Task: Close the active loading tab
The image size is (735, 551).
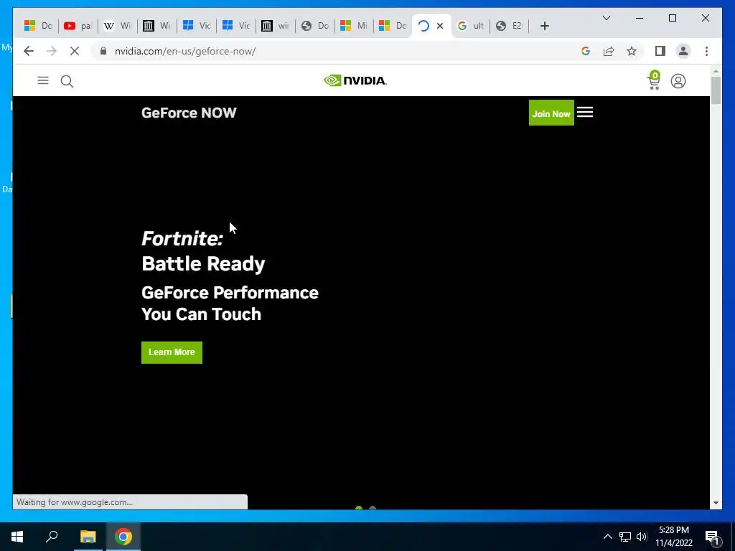Action: click(440, 26)
